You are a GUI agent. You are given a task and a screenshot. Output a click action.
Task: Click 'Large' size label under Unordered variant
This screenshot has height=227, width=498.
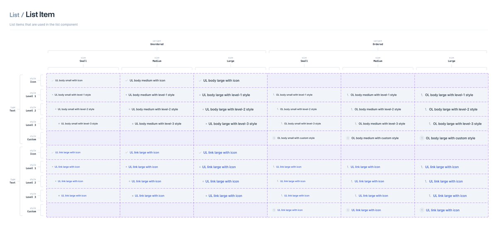click(x=230, y=61)
